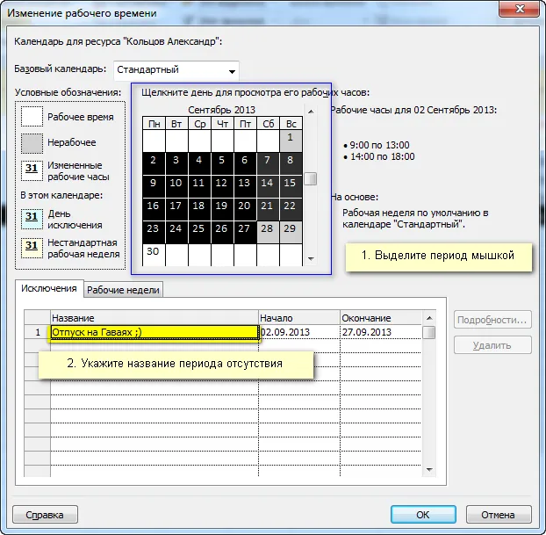
Task: Open the base calendar dropdown 'Стандартный'
Action: (176, 70)
